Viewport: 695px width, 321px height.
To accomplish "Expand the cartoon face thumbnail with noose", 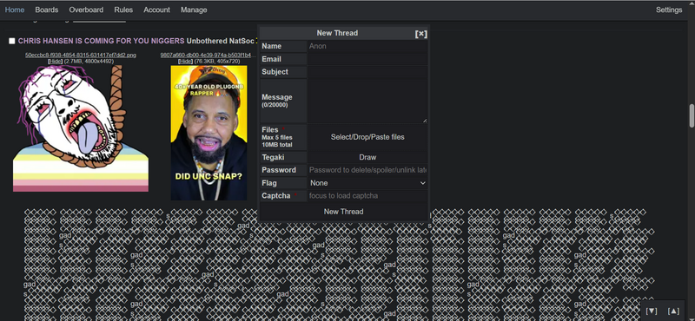I will (x=81, y=128).
